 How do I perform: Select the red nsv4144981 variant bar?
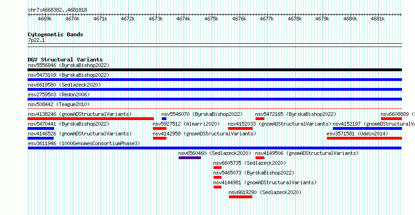[x=217, y=187]
